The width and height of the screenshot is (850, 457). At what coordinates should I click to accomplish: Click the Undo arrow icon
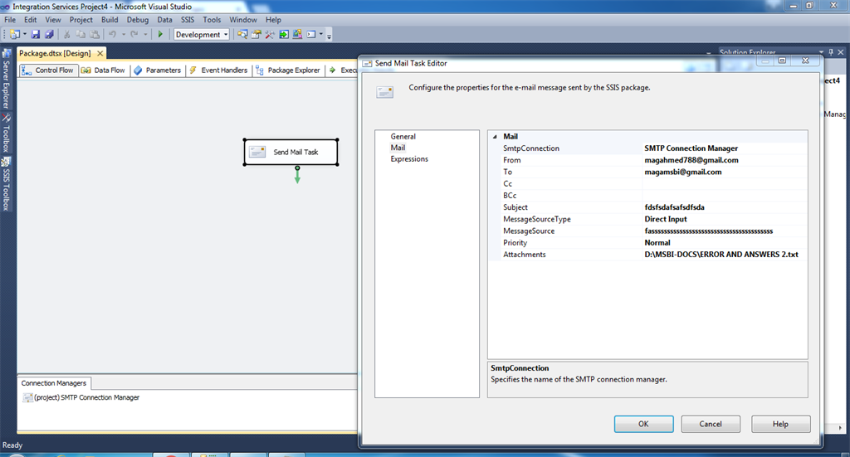[x=112, y=34]
